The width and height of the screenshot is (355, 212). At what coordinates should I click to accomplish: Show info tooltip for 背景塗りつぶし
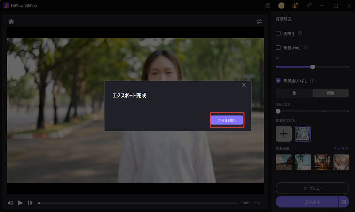312,81
